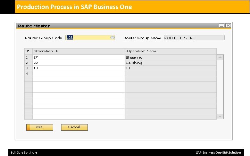Click the Polishing operation name cell
The height and width of the screenshot is (156, 250).
click(171, 63)
